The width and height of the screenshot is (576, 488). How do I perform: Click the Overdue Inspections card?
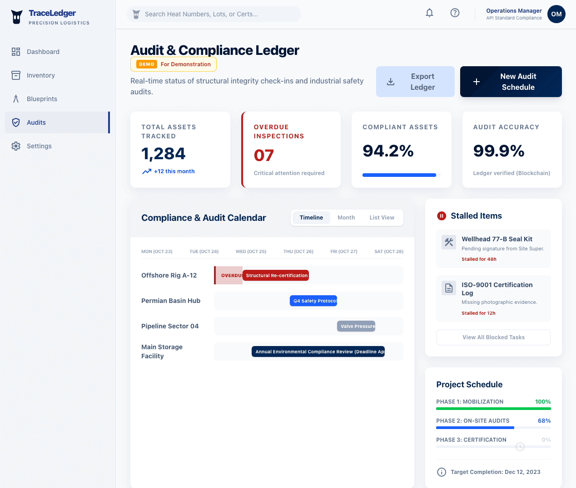pyautogui.click(x=291, y=150)
